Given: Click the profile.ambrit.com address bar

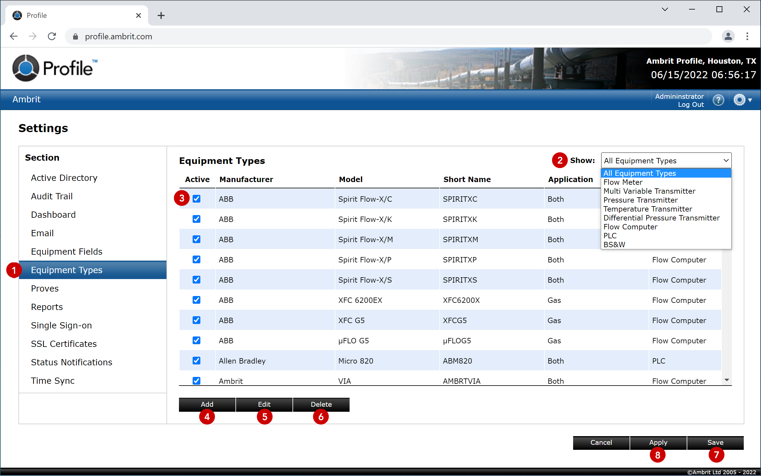Looking at the screenshot, I should 388,37.
